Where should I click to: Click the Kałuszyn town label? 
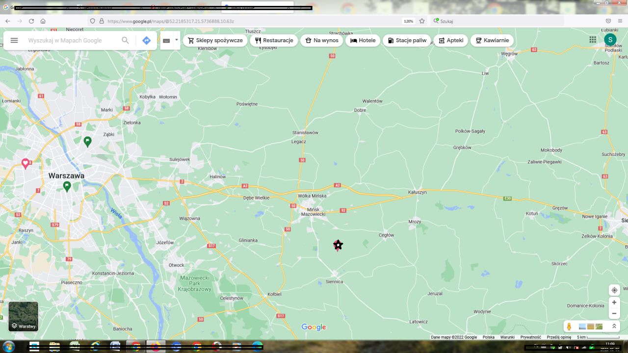pos(418,193)
